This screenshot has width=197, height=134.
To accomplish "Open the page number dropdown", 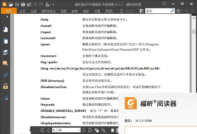I will pyautogui.click(x=79, y=130).
